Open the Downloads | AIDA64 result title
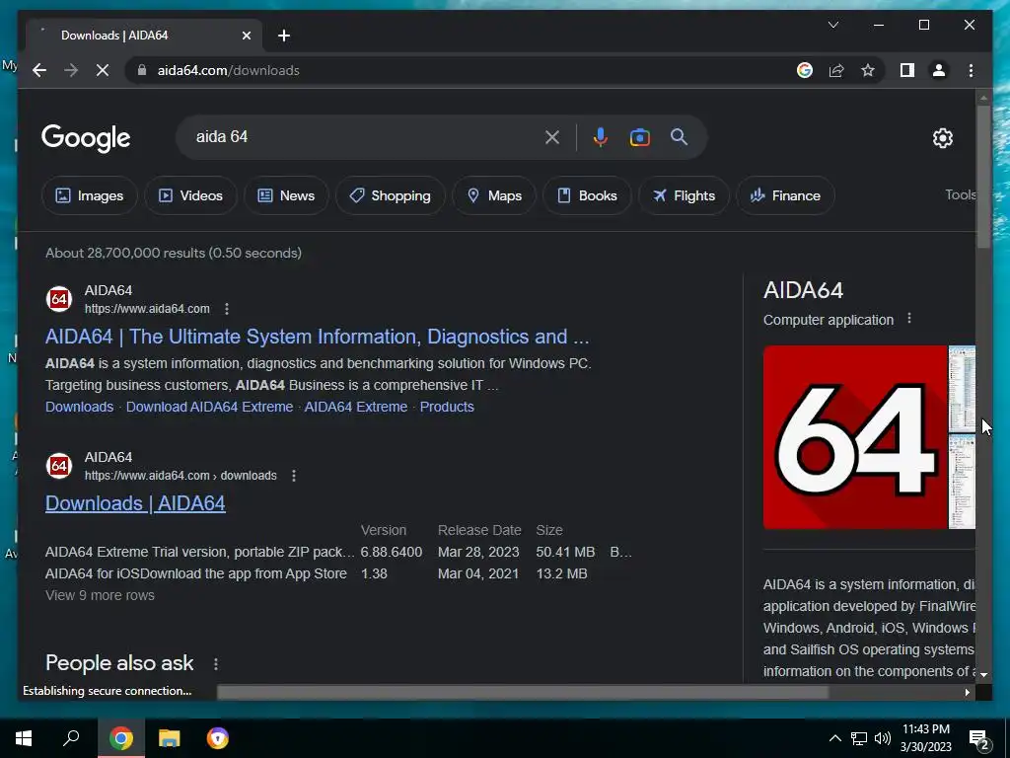 135,503
